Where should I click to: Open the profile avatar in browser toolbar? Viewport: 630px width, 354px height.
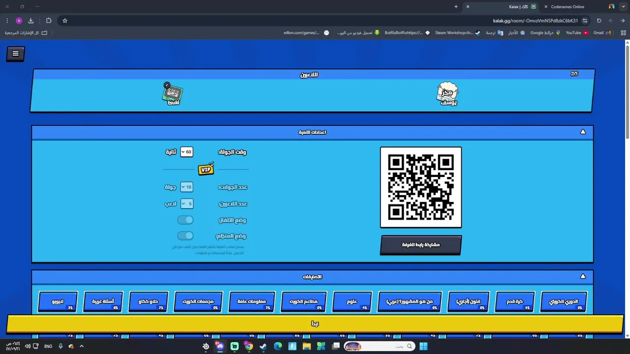click(x=19, y=21)
